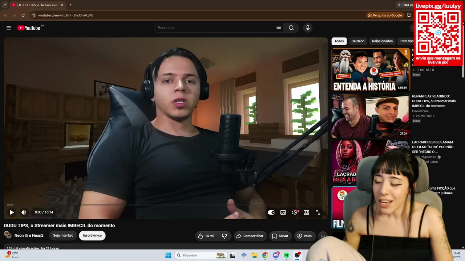This screenshot has height=261, width=465.
Task: Click the magnifier search button in YouTube
Action: [291, 28]
